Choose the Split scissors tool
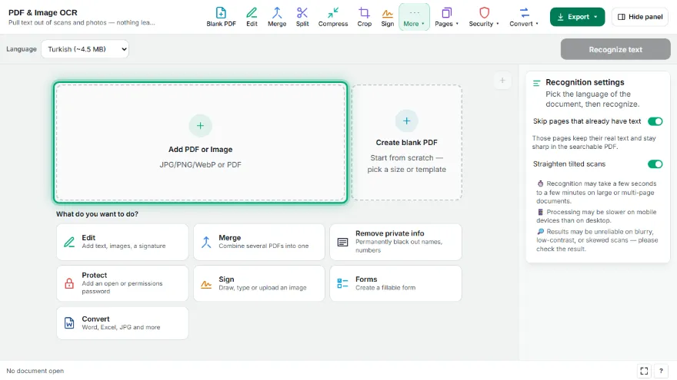677x380 pixels. tap(302, 17)
